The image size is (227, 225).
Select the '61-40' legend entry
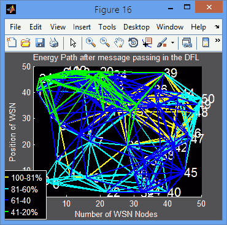(x=21, y=200)
